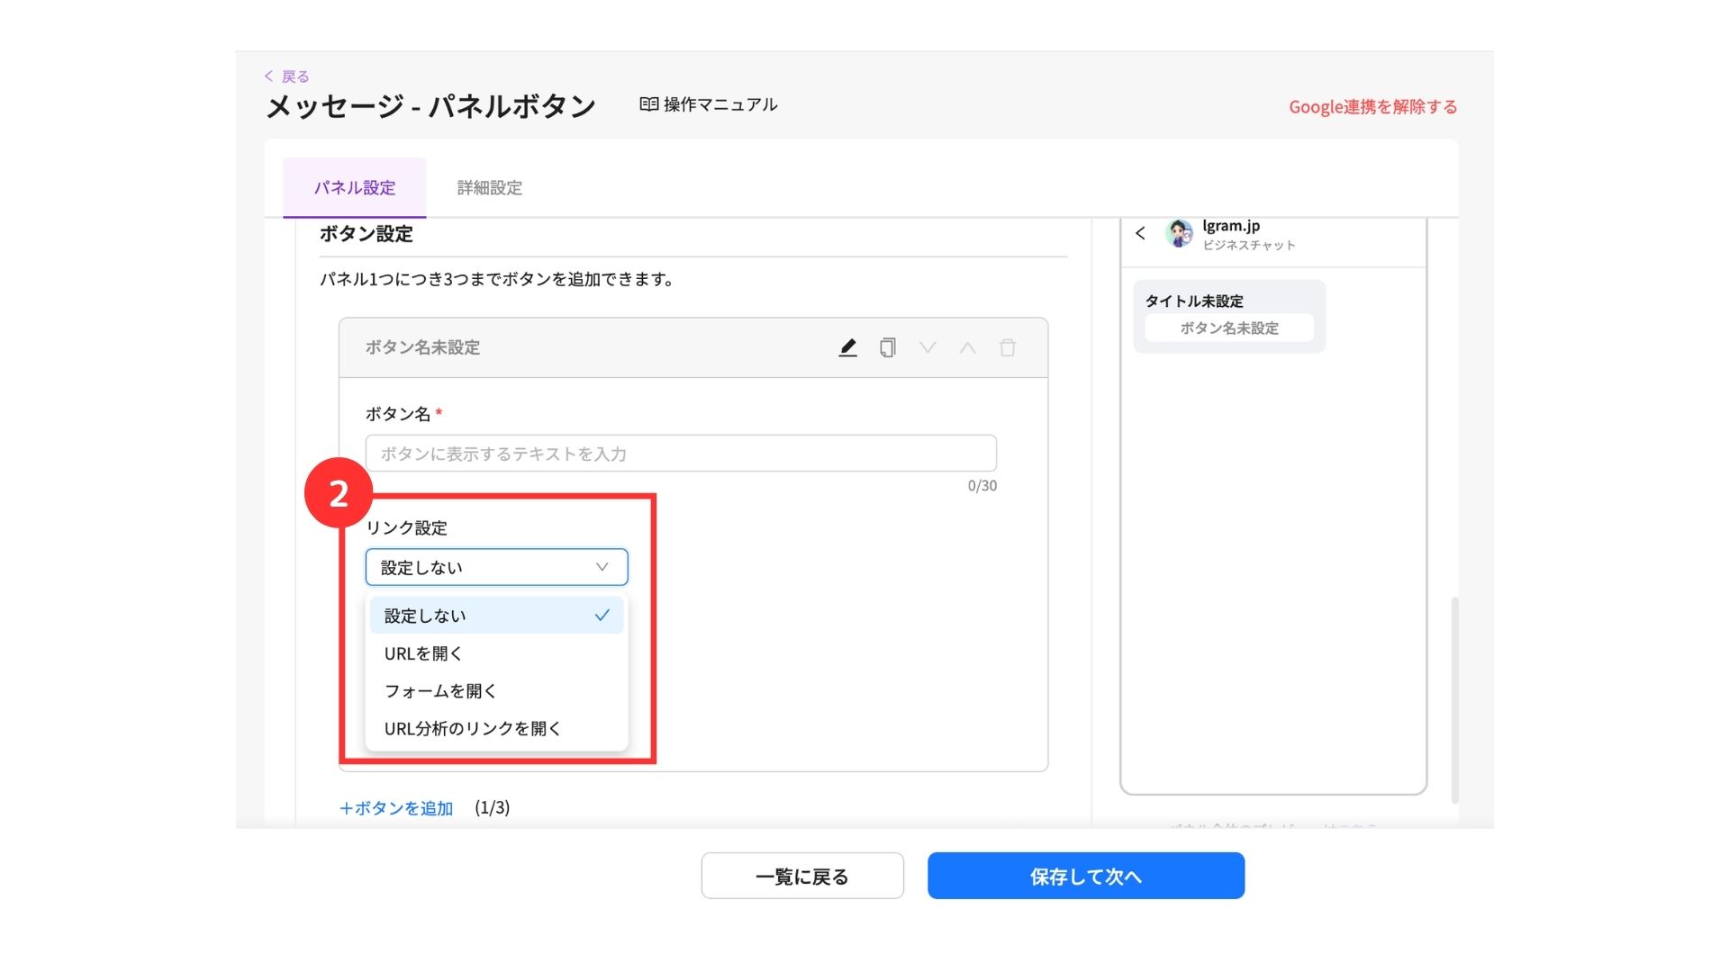Click +ボタンを追加 link
This screenshot has width=1729, height=972.
click(x=396, y=808)
